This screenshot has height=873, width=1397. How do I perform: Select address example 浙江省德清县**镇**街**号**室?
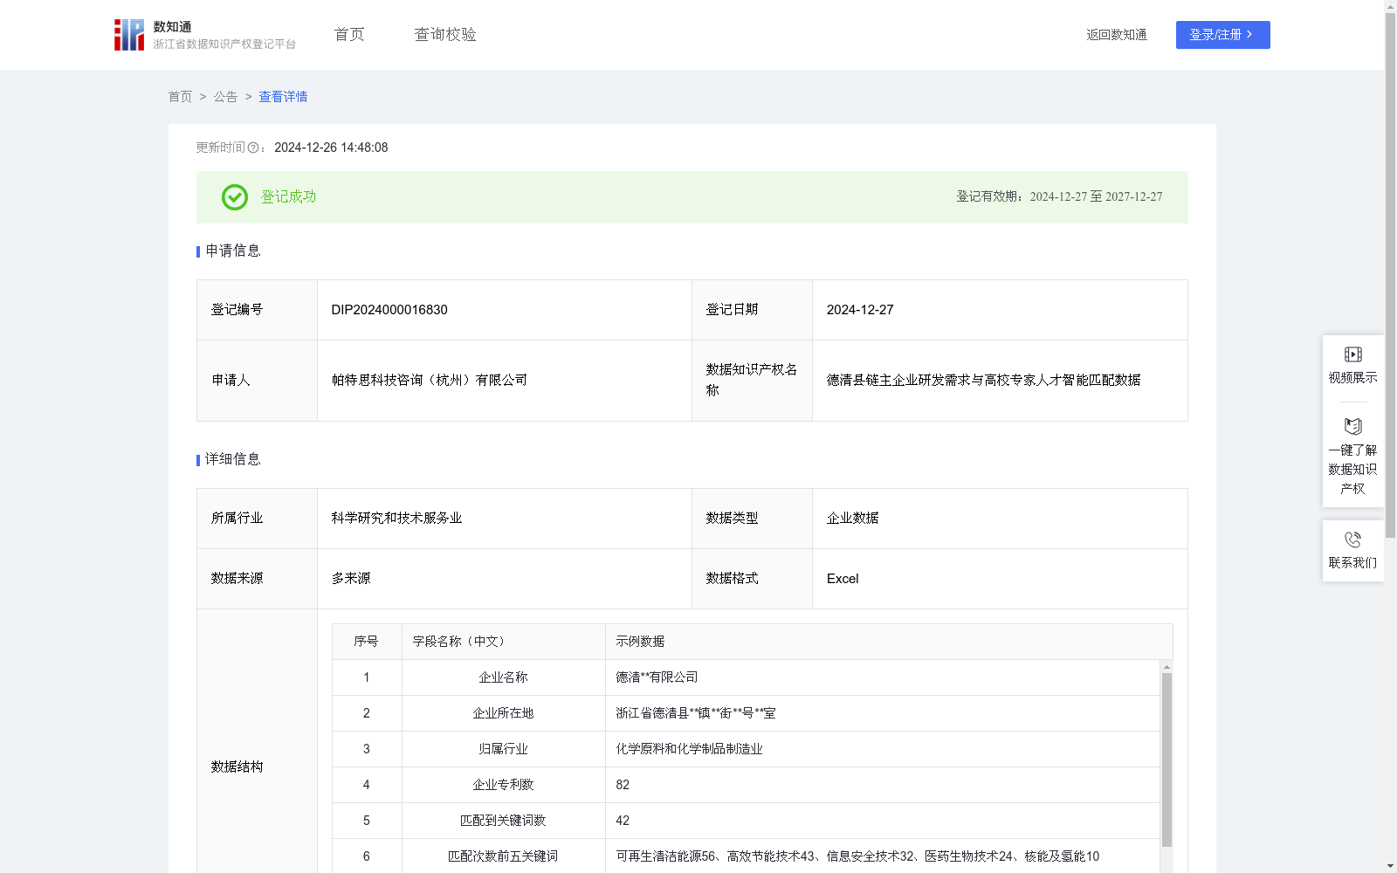[x=696, y=713]
